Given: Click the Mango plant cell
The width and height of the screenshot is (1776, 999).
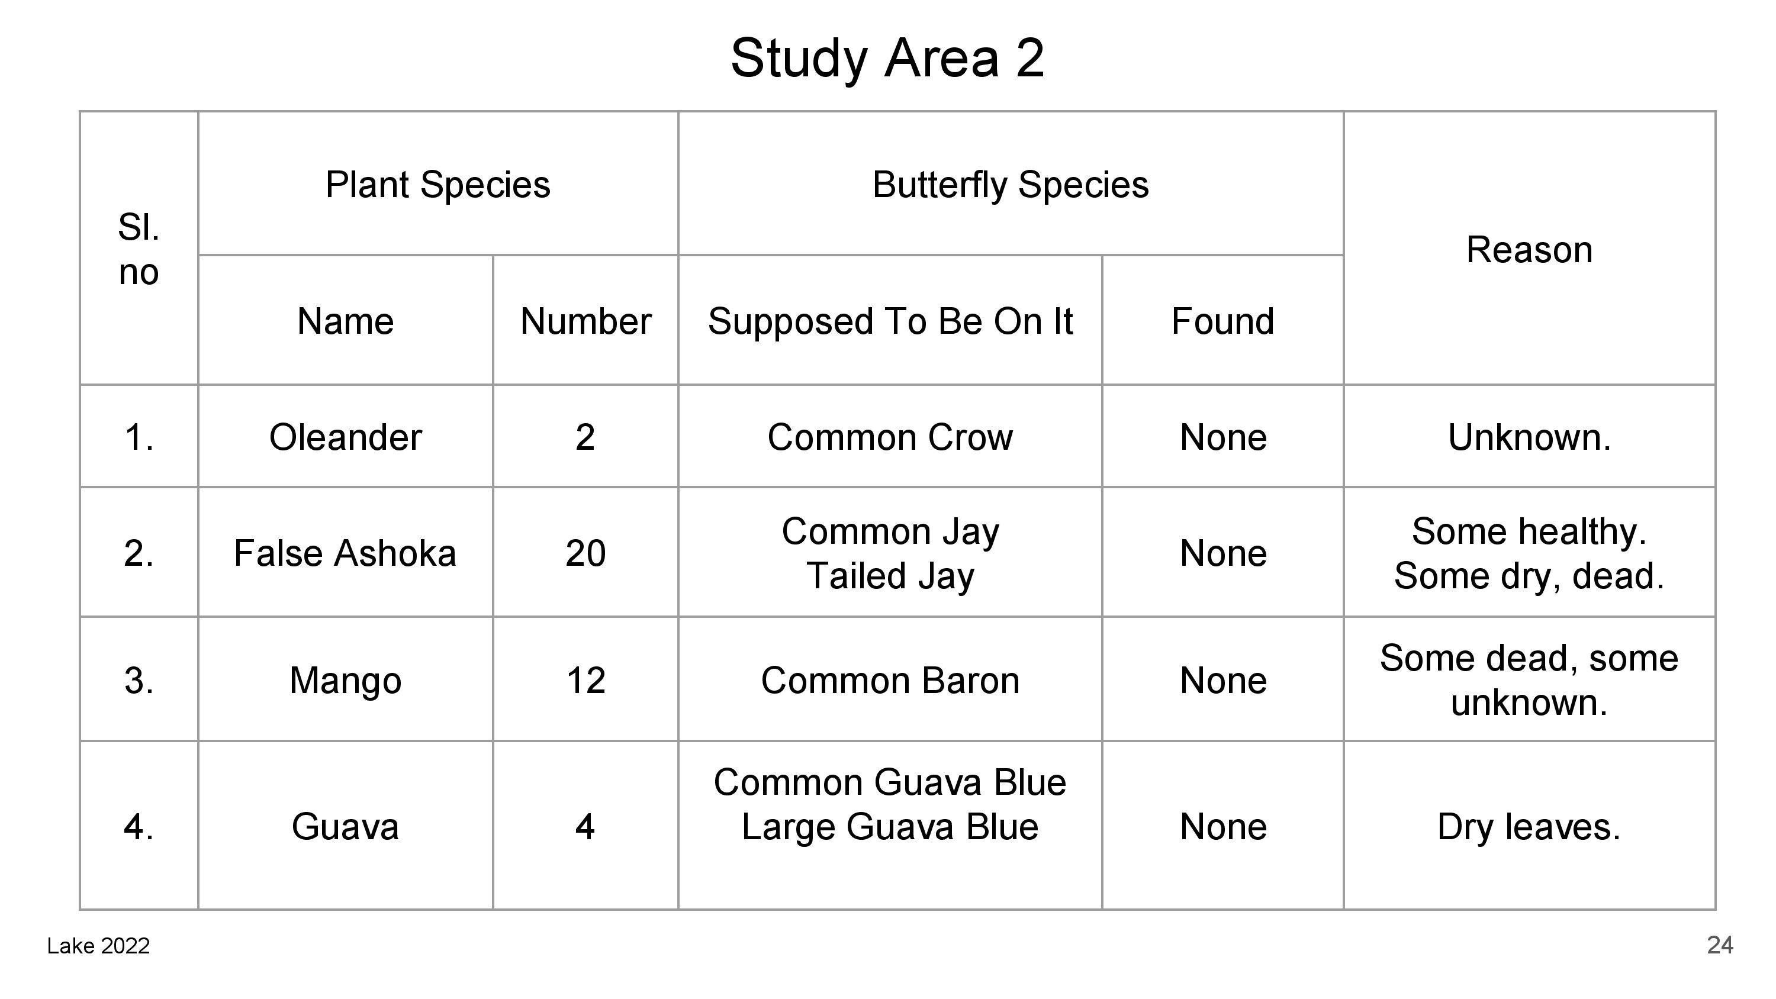Looking at the screenshot, I should click(x=345, y=681).
